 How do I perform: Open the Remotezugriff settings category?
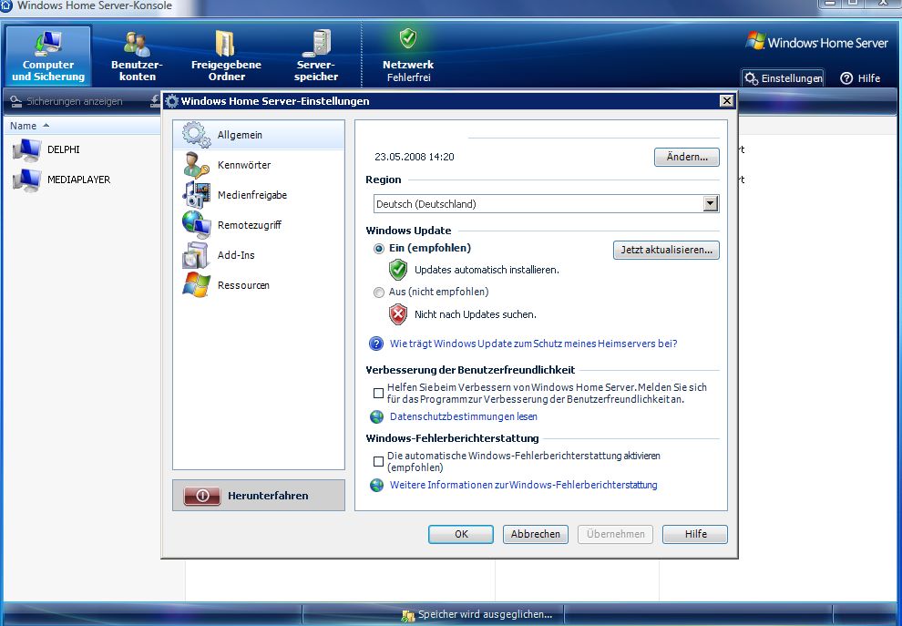click(259, 225)
